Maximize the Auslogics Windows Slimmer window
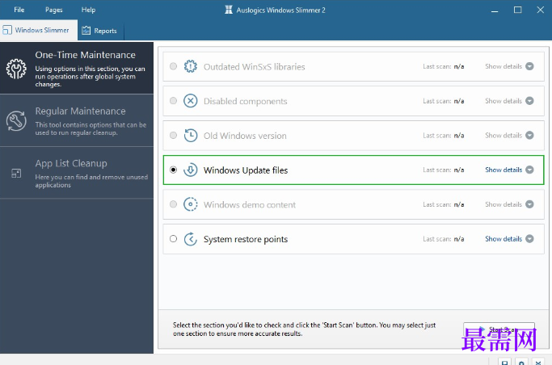 (x=517, y=10)
